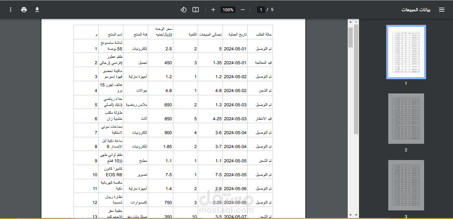Fit the page to the window
This screenshot has height=219, width=453.
pos(195,10)
